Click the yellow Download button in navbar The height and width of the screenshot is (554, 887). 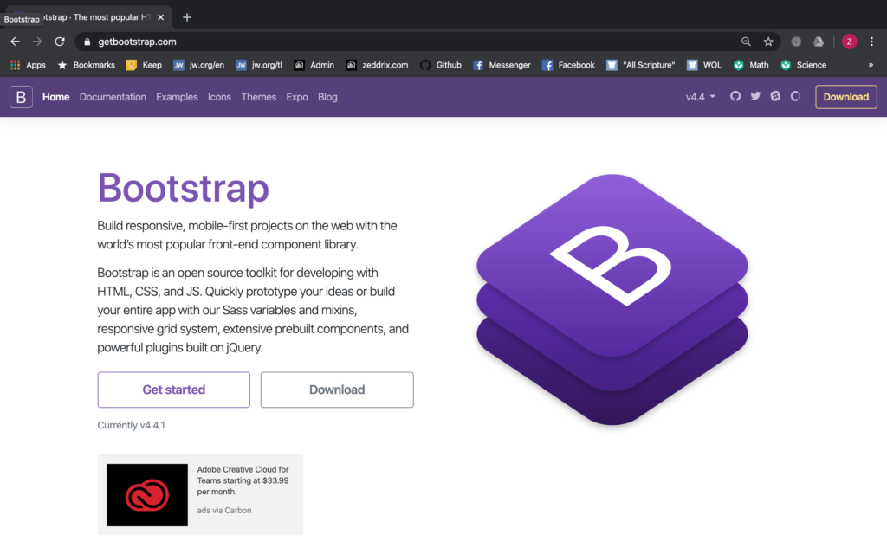[x=845, y=97]
